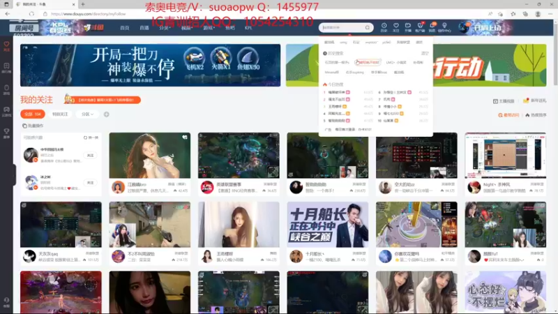Open the 英雄联盟赛事 LPL stream thumbnail
The height and width of the screenshot is (314, 558).
pyautogui.click(x=239, y=156)
